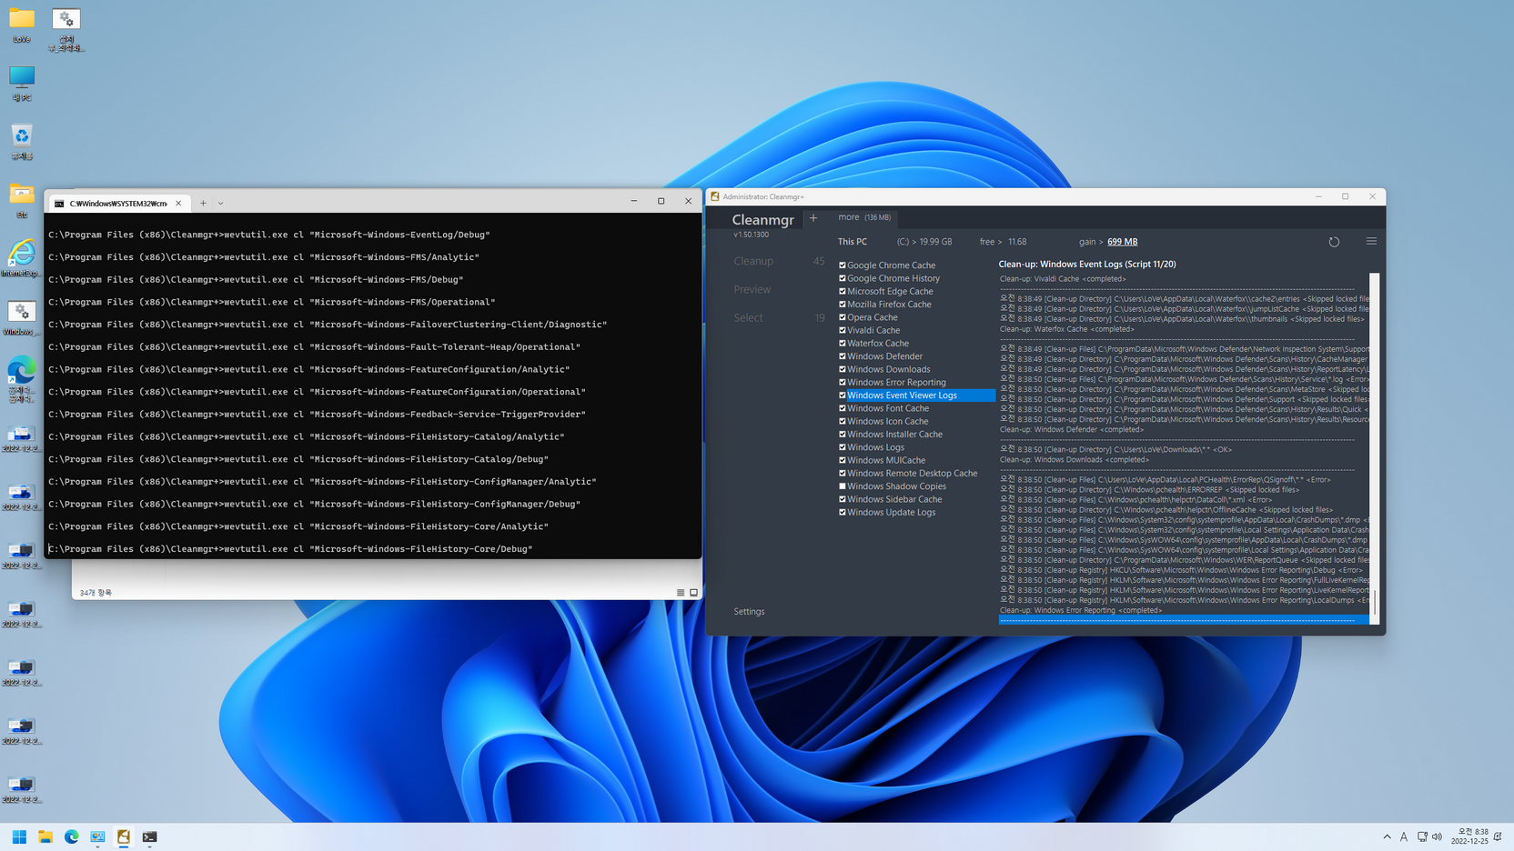The height and width of the screenshot is (851, 1514).
Task: Click the 699 MB gain link
Action: [1122, 242]
